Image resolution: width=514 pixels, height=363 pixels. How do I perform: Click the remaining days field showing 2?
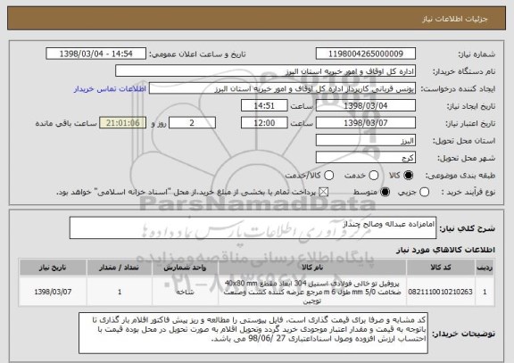coord(192,123)
